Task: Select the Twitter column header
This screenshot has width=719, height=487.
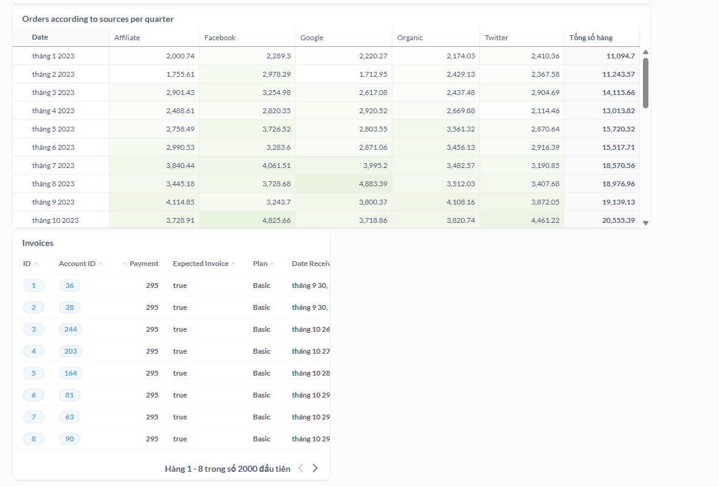Action: pyautogui.click(x=496, y=38)
